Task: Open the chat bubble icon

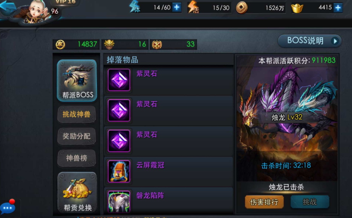Action: [8, 208]
